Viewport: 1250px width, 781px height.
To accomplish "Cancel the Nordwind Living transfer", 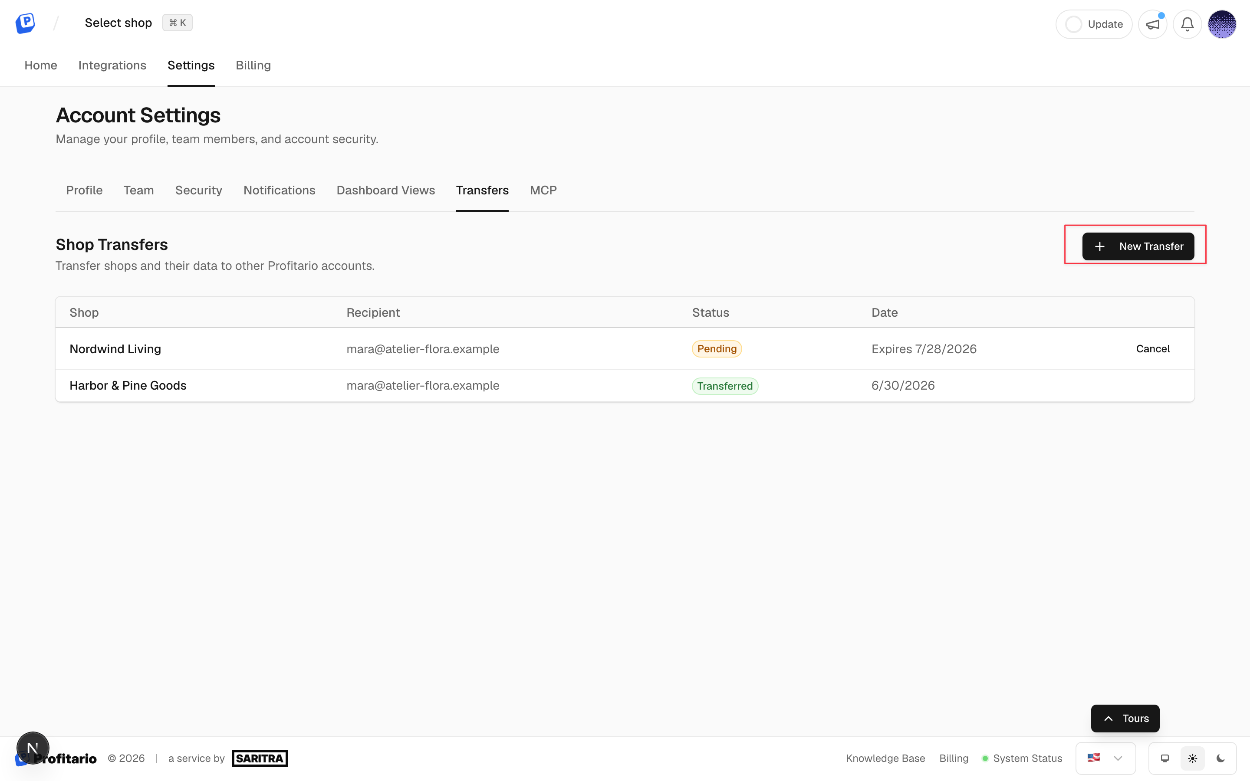I will coord(1152,349).
